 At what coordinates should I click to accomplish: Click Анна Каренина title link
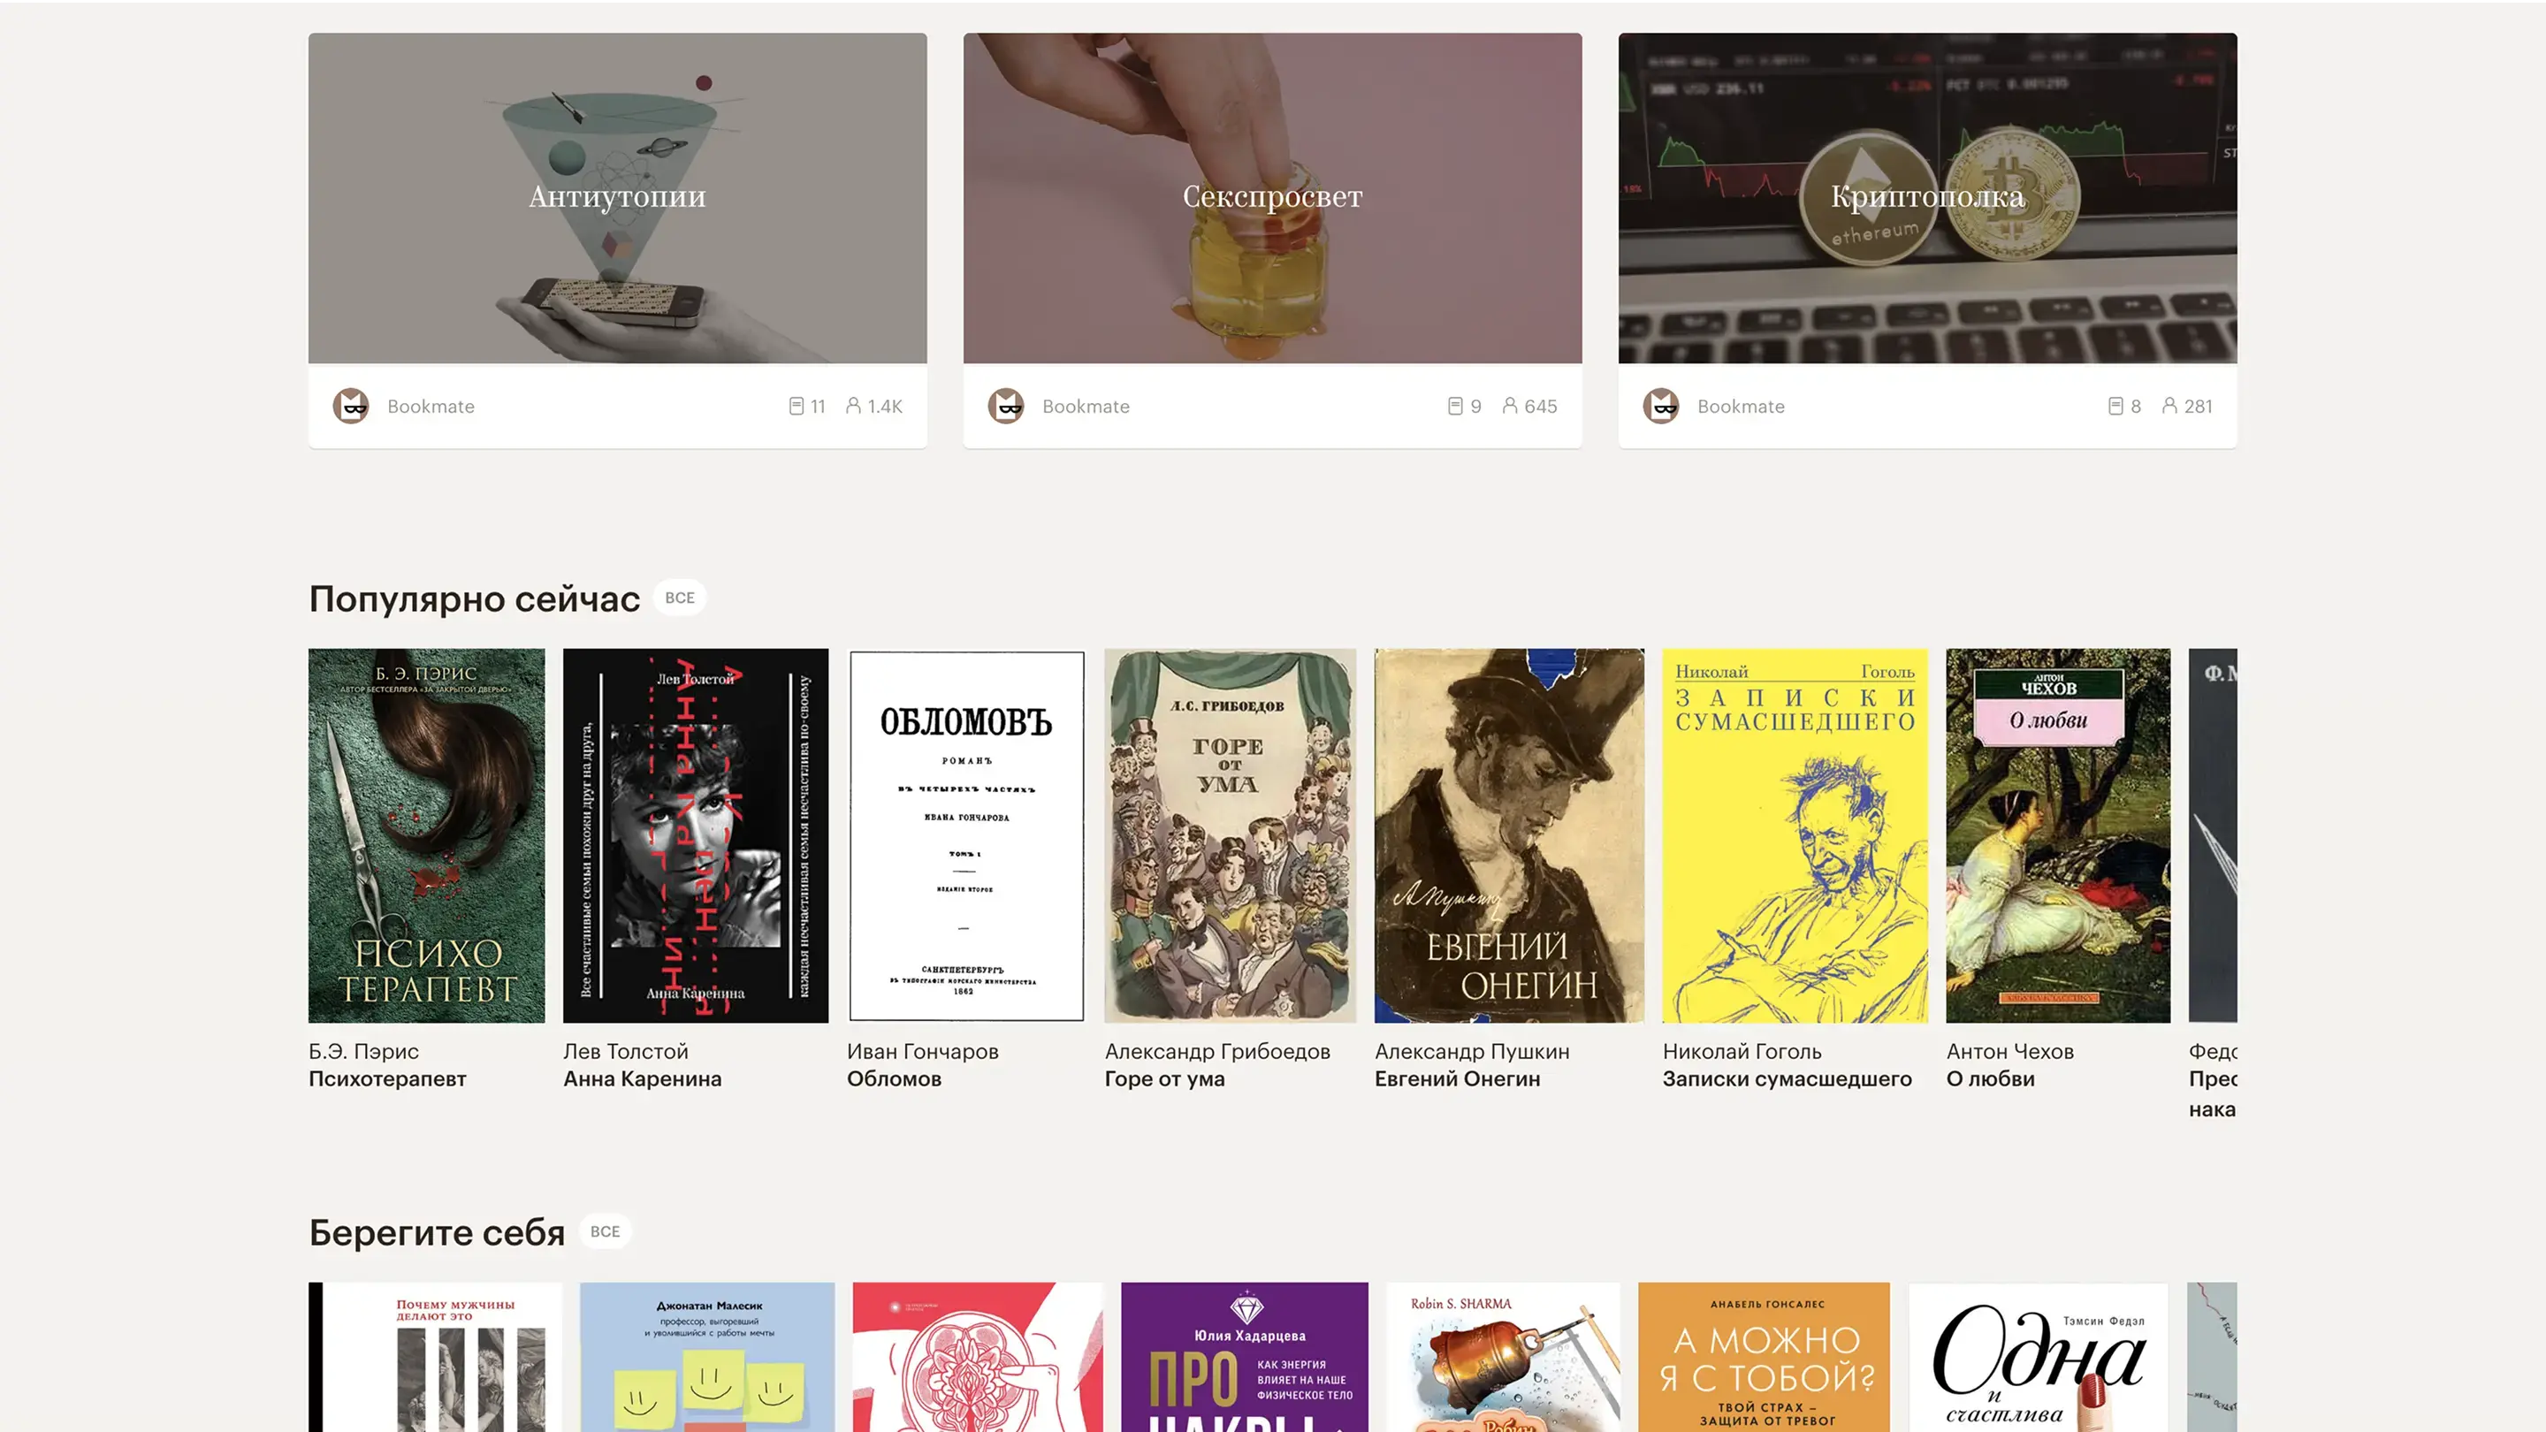point(643,1079)
